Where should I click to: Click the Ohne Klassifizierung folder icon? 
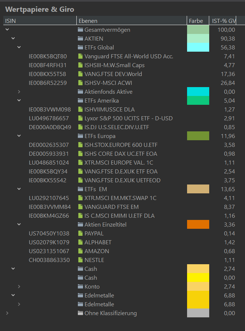(80, 313)
